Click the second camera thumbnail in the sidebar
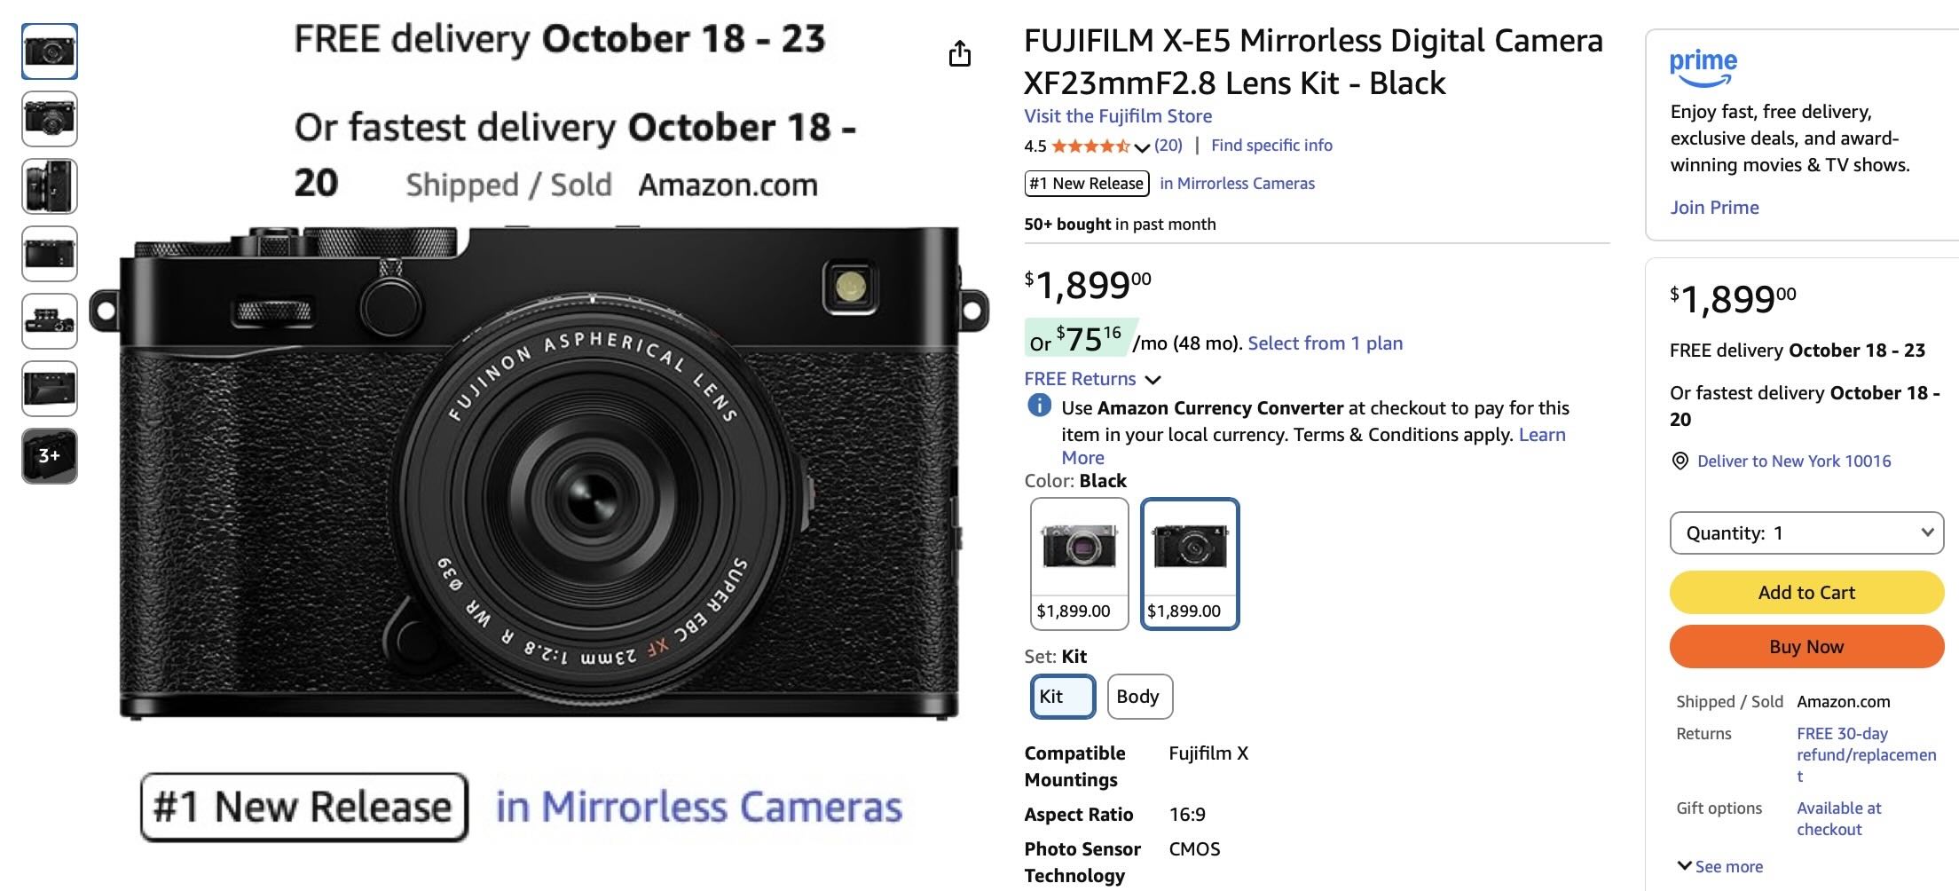The width and height of the screenshot is (1959, 891). [49, 118]
